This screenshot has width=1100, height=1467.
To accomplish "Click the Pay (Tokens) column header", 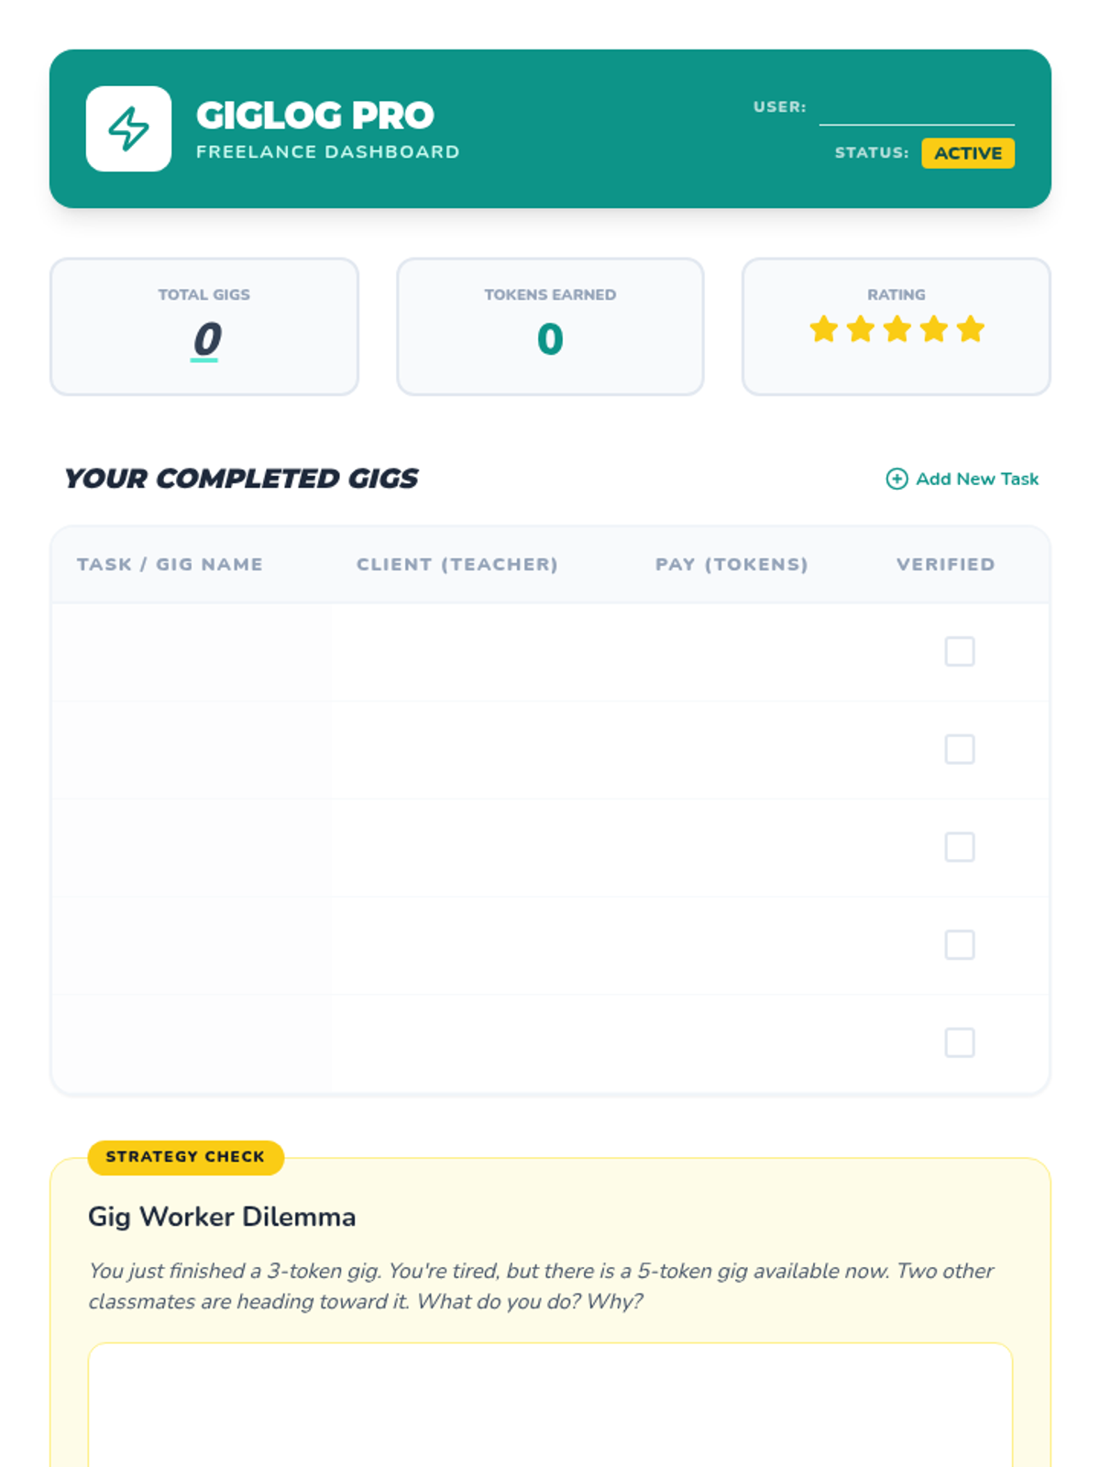I will 731,565.
